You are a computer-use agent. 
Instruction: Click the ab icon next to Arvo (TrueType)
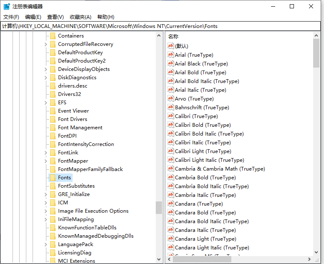[170, 98]
